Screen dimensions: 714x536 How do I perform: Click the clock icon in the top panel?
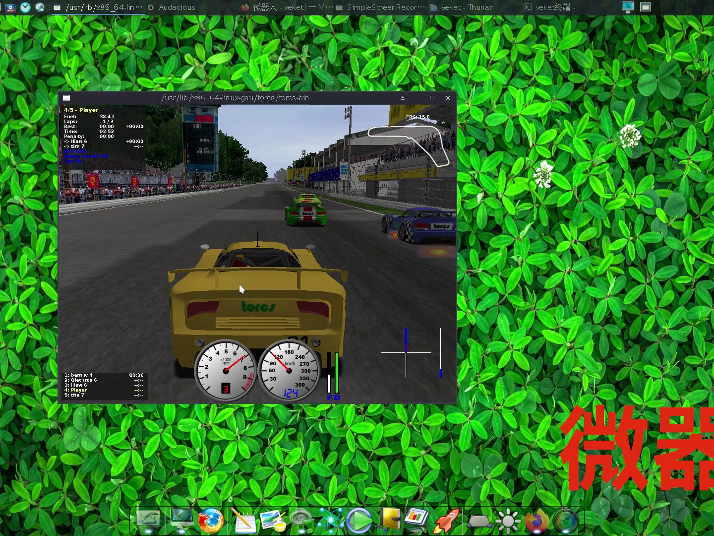pyautogui.click(x=25, y=7)
